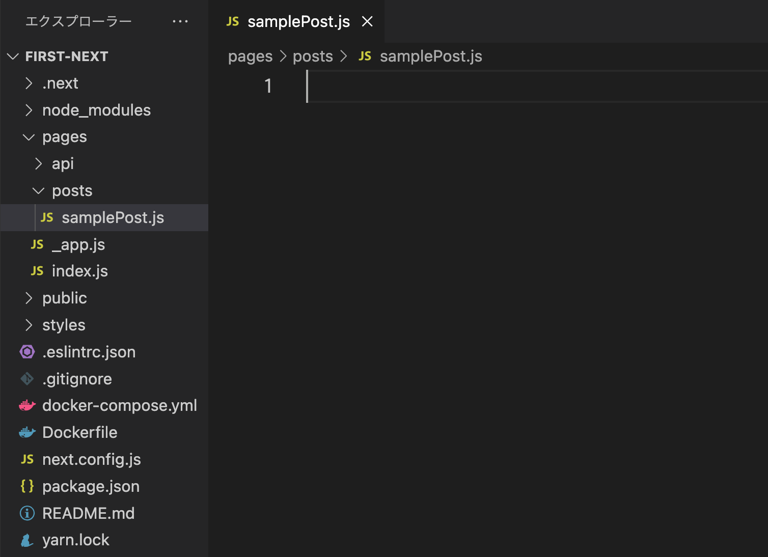Click the posts breadcrumb segment

313,56
